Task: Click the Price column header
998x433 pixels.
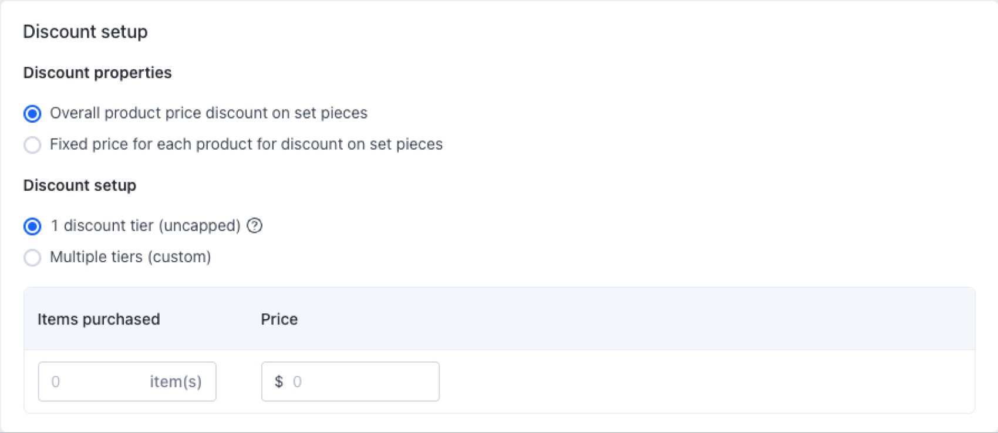Action: coord(279,319)
